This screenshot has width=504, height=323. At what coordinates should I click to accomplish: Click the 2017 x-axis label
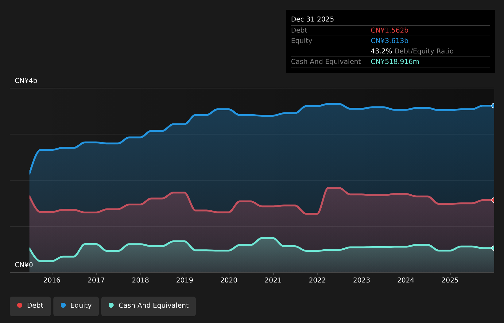(96, 280)
